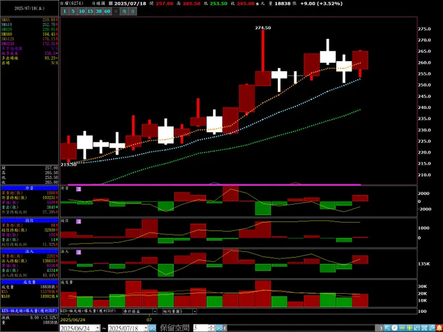443x332 pixels.
Task: Click the horizontal scrollbar right arrow
Action: (381, 328)
